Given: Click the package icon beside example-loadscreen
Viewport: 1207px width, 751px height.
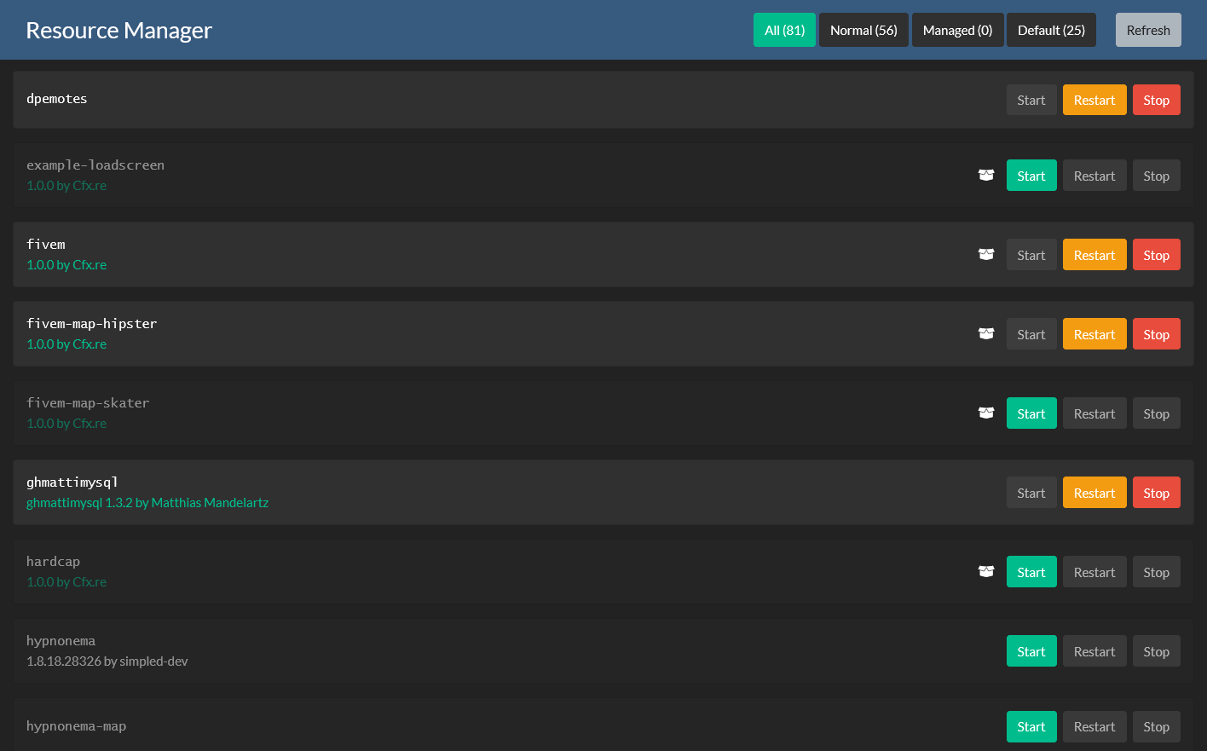Looking at the screenshot, I should click(986, 175).
